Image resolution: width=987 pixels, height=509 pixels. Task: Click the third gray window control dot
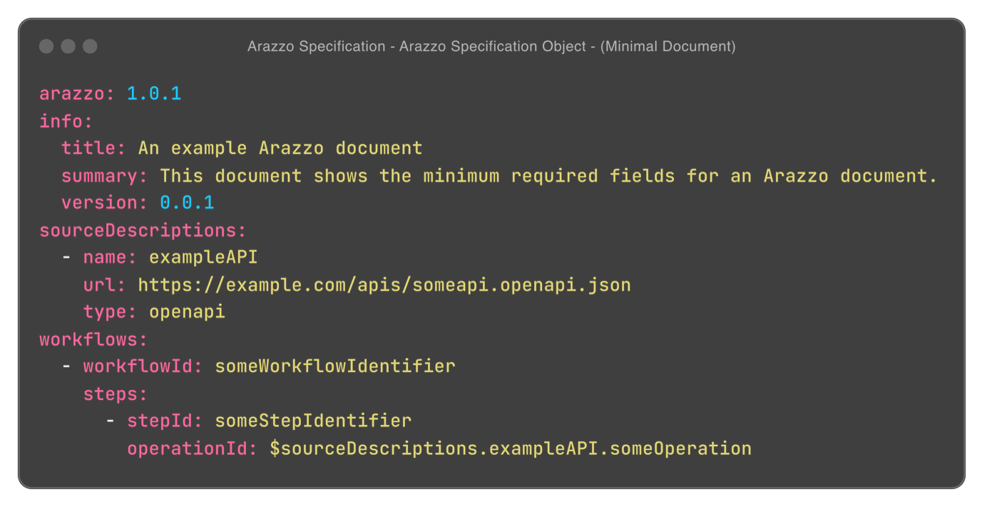pos(90,46)
